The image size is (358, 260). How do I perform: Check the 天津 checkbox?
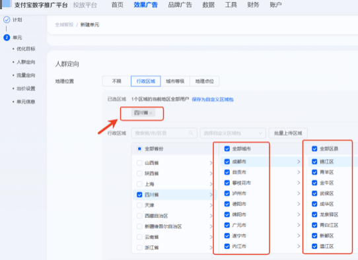point(139,205)
